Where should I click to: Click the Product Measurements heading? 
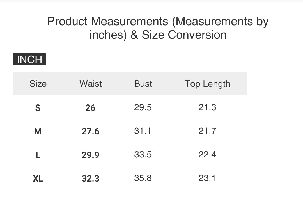pyautogui.click(x=158, y=28)
